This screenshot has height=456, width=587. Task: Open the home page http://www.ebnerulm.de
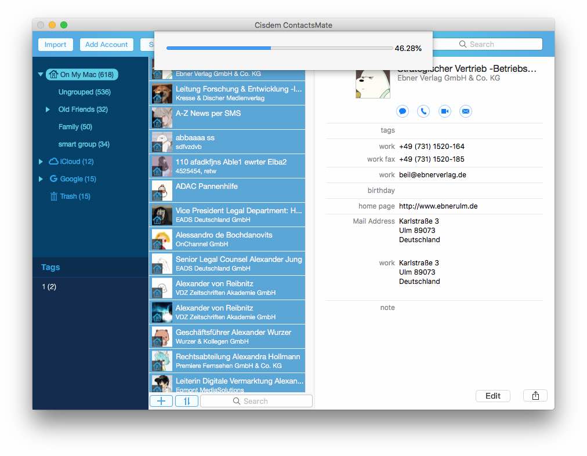(438, 206)
